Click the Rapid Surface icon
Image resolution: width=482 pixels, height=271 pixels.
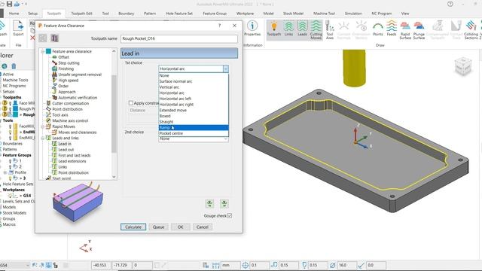click(405, 30)
